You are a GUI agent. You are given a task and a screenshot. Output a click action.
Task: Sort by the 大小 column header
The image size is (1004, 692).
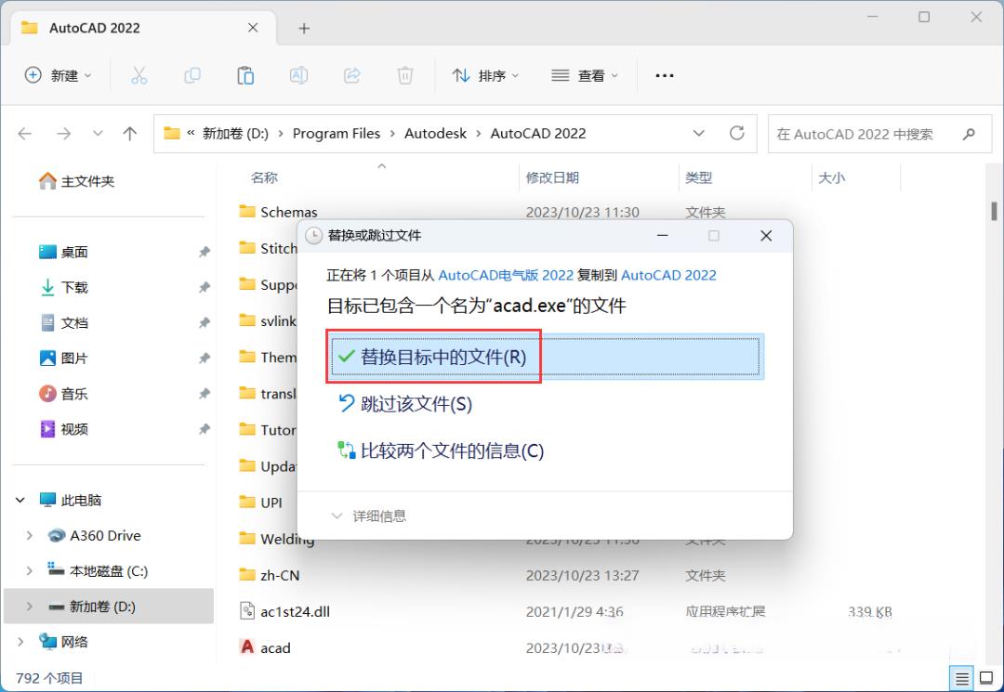point(832,177)
